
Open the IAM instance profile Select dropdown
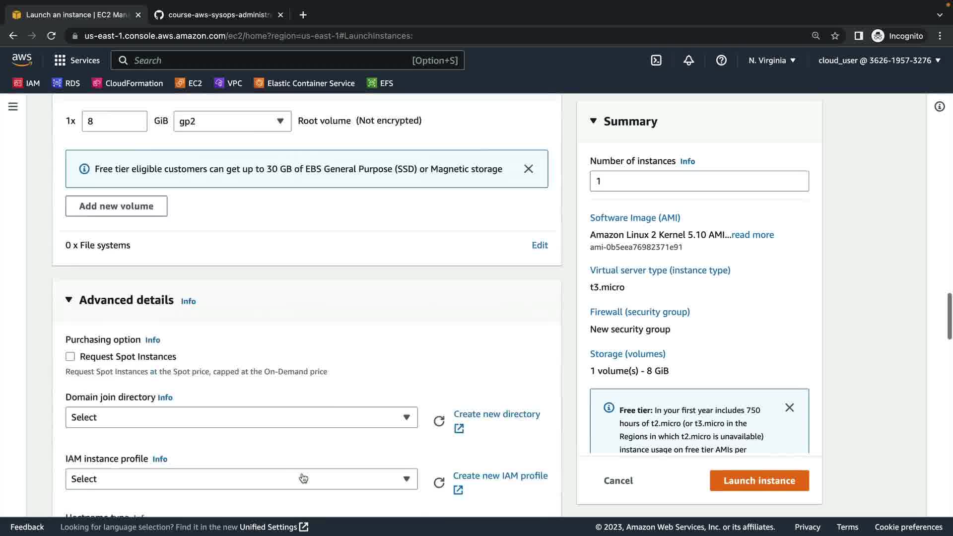point(241,479)
